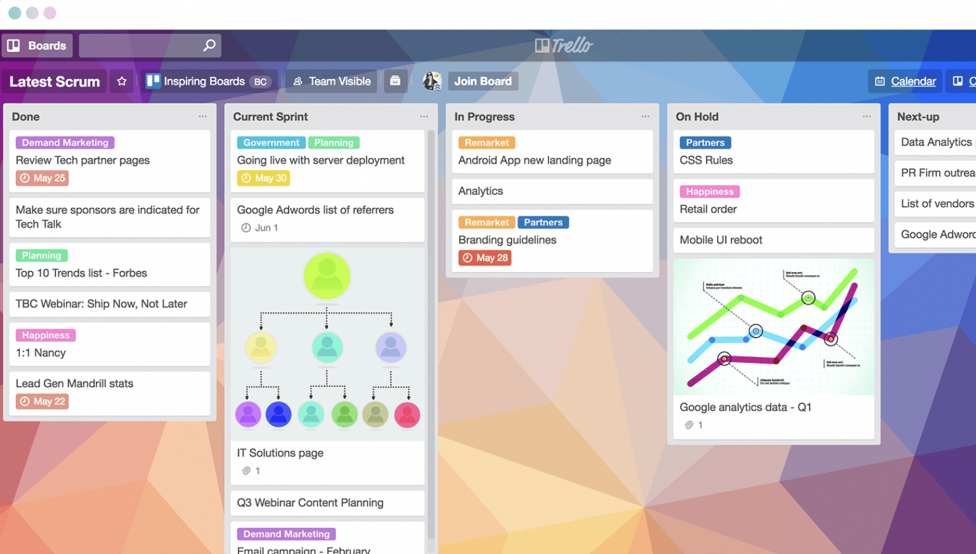This screenshot has height=554, width=976.
Task: Open Android App new landing page card
Action: coord(552,152)
